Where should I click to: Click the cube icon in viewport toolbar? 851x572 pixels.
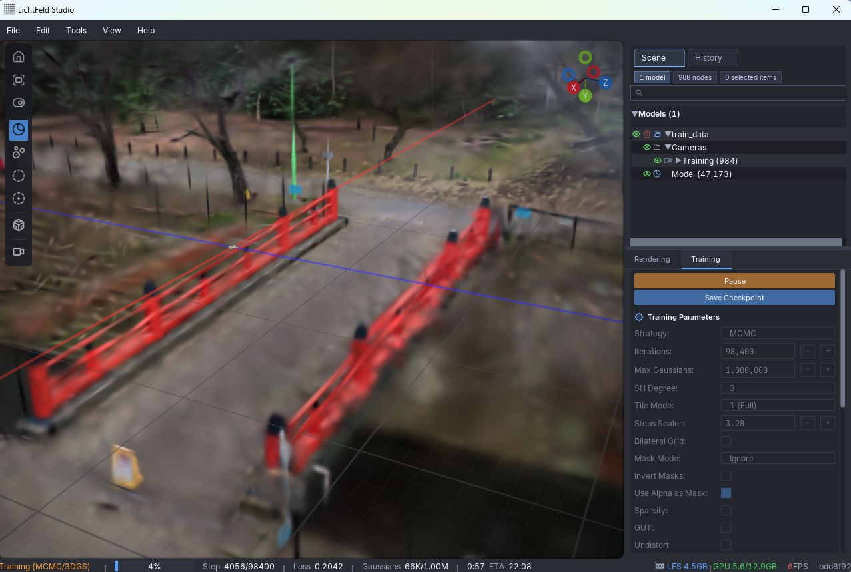[19, 225]
